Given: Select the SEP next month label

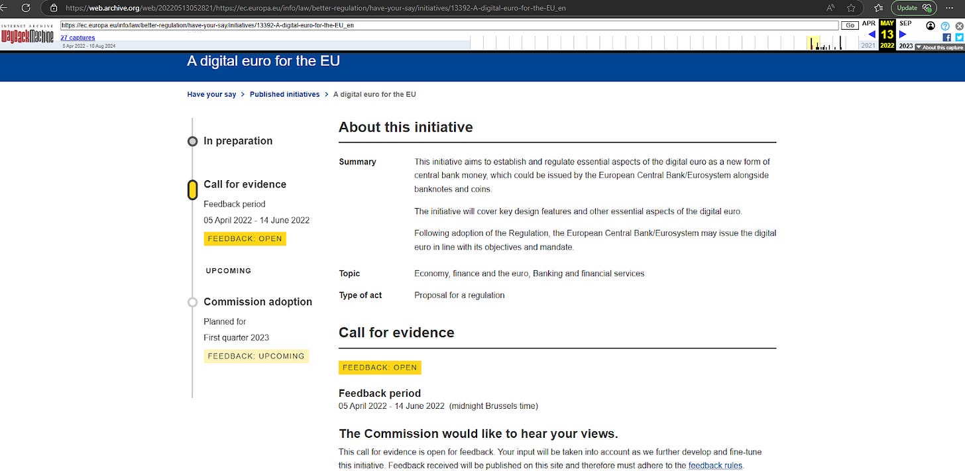Looking at the screenshot, I should coord(905,23).
